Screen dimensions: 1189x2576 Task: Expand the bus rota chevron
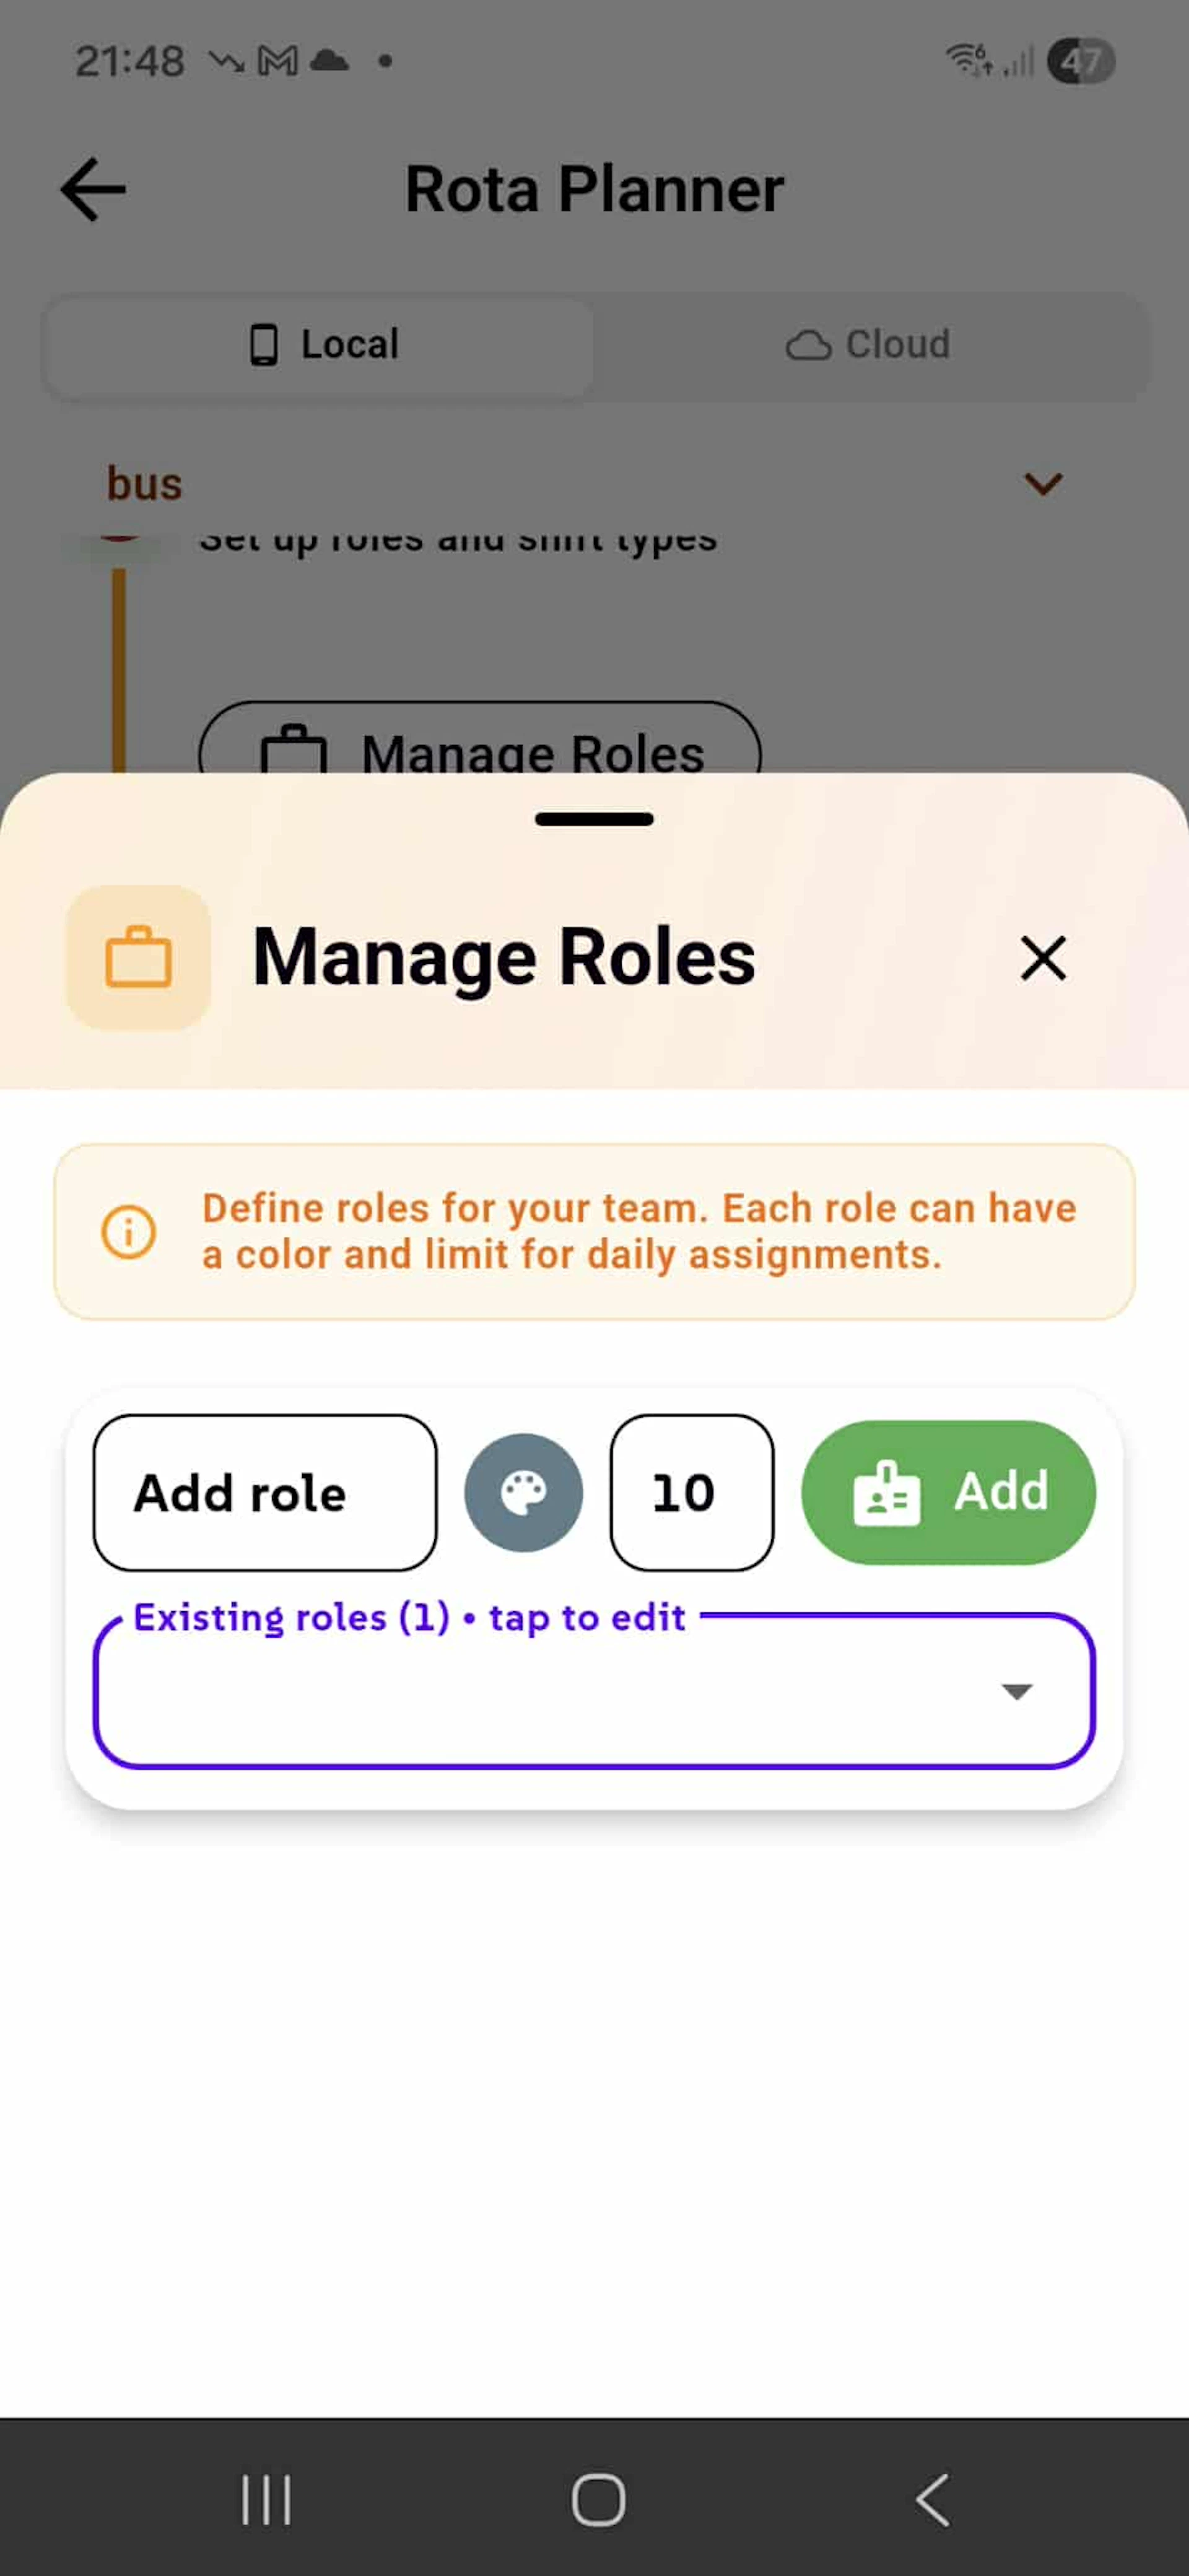click(1043, 484)
